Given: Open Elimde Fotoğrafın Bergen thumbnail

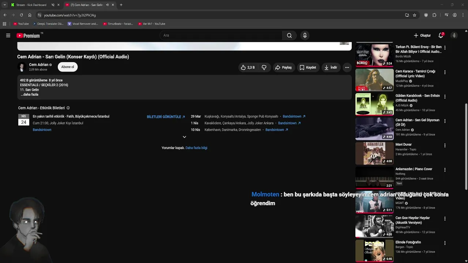Looking at the screenshot, I should point(374,251).
